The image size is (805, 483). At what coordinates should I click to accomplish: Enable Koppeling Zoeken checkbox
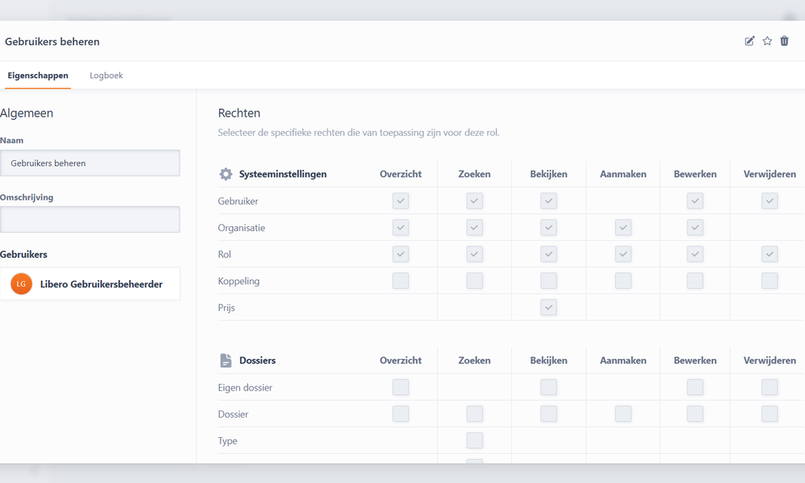[x=474, y=281]
